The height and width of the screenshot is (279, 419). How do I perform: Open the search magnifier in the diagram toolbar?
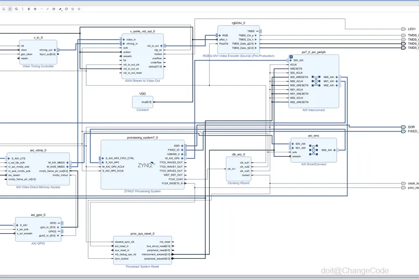(16, 9)
